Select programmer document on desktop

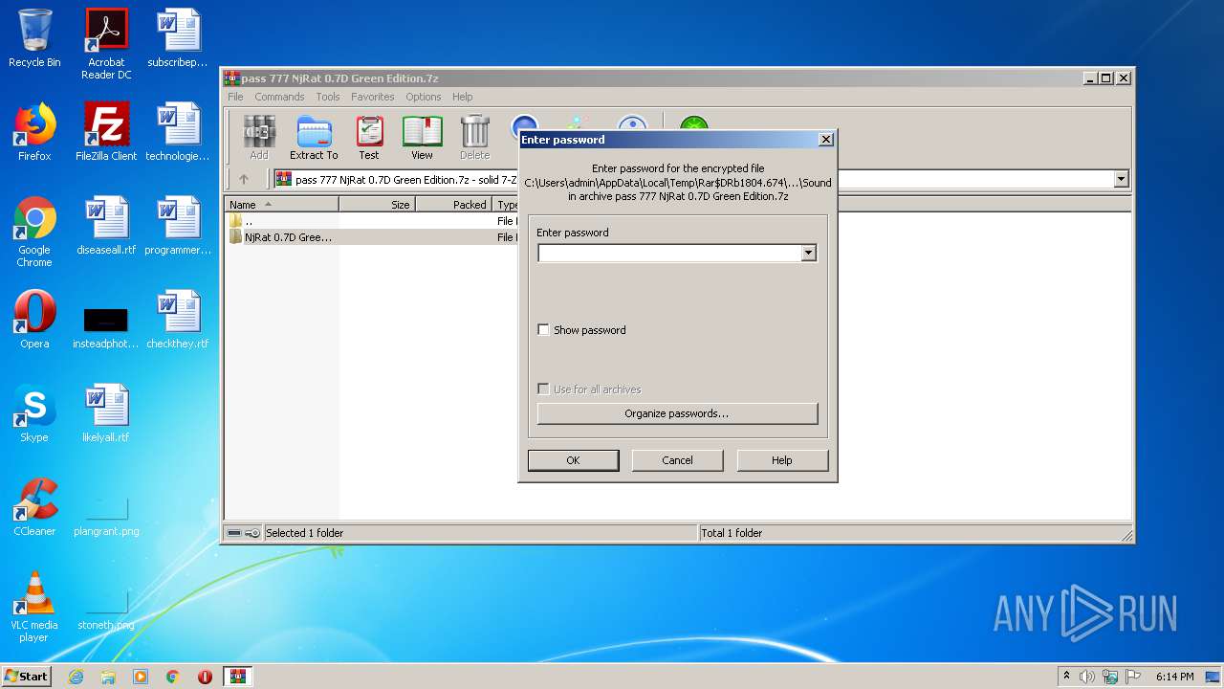click(x=179, y=226)
